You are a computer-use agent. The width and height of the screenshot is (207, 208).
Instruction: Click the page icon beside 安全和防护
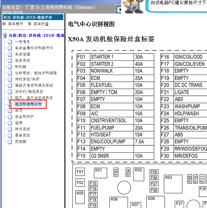coord(10,117)
